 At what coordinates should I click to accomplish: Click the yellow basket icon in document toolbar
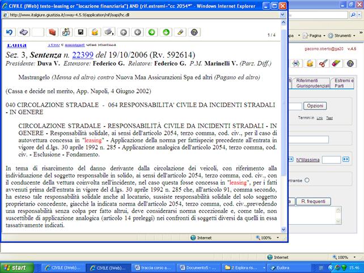(95, 32)
